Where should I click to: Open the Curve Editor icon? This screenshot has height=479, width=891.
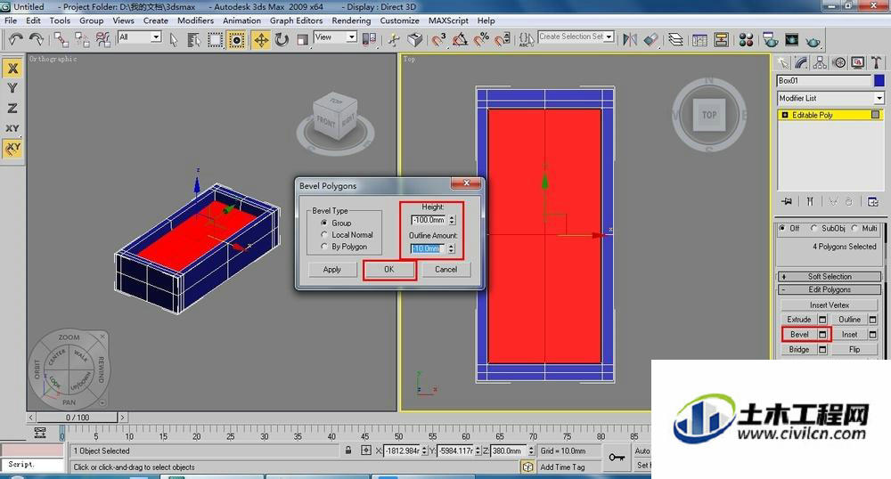click(700, 39)
